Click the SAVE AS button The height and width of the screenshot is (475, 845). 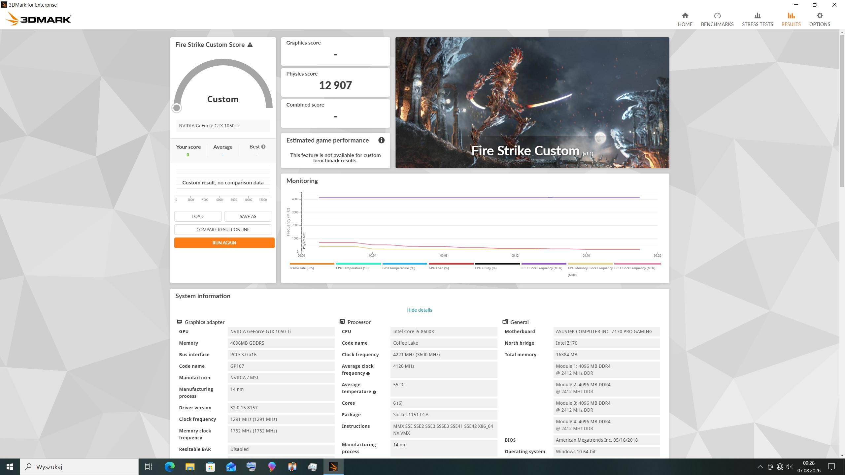coord(248,216)
